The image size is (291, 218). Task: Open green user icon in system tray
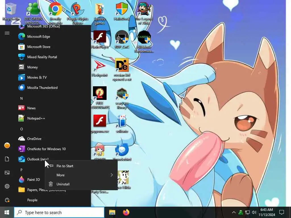click(x=241, y=212)
